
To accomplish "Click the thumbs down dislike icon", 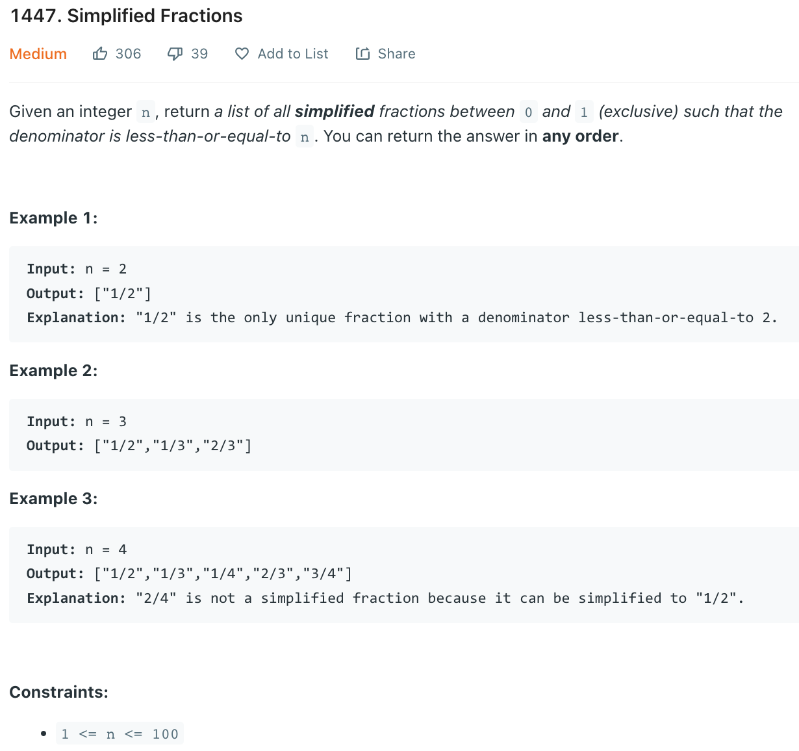I will coord(175,54).
